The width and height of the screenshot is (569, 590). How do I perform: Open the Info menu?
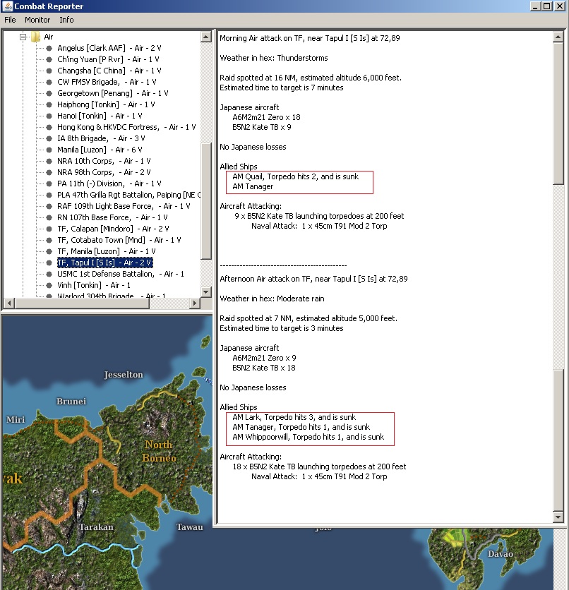tap(66, 20)
